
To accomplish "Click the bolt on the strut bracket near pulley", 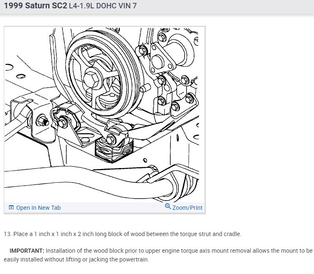I will pos(62,123).
